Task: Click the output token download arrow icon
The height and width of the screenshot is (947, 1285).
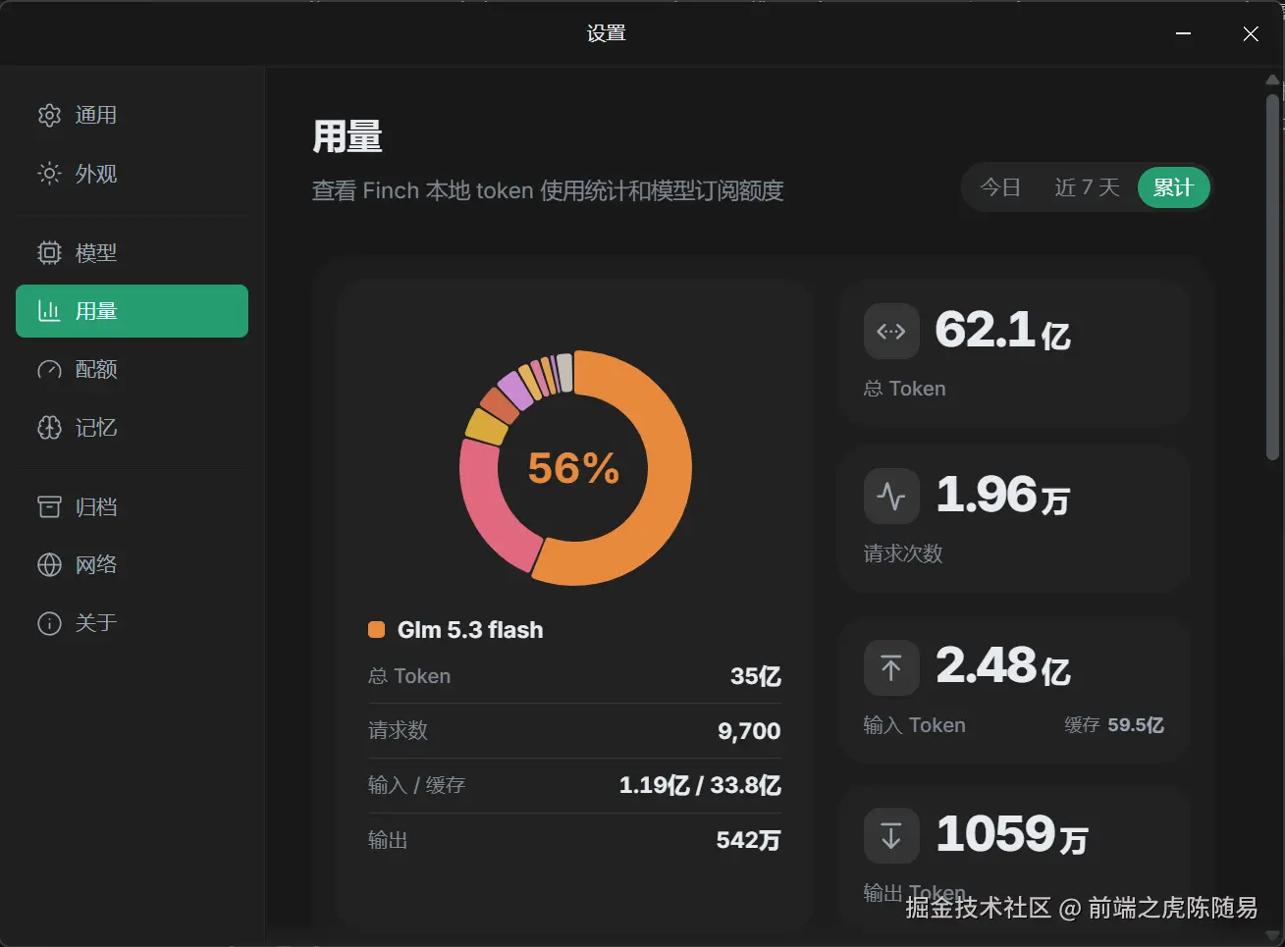Action: coord(891,836)
